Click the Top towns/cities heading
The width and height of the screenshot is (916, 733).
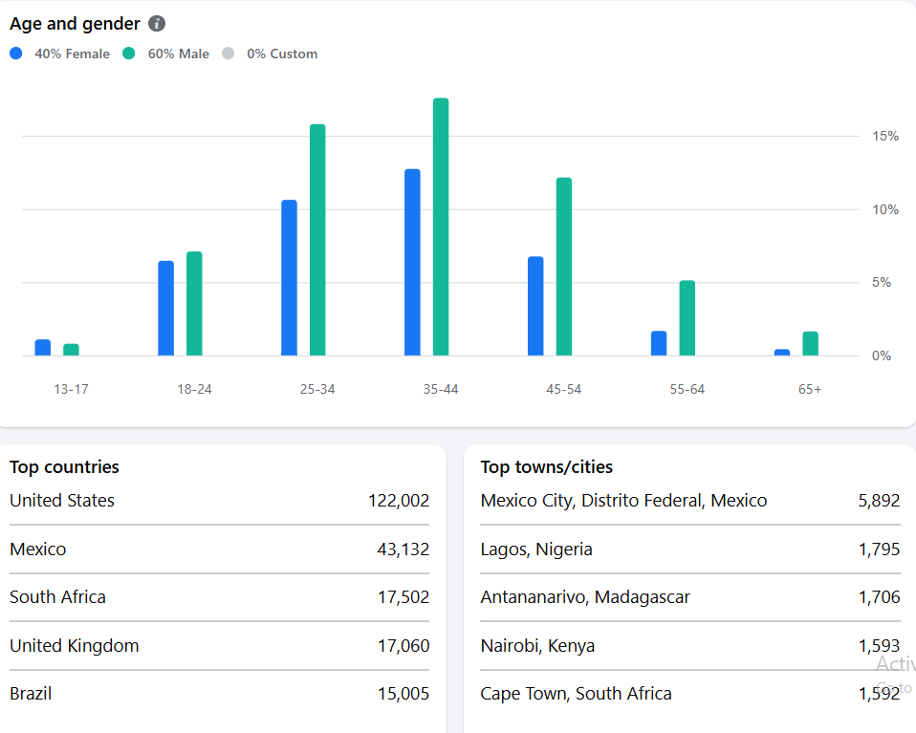(547, 467)
